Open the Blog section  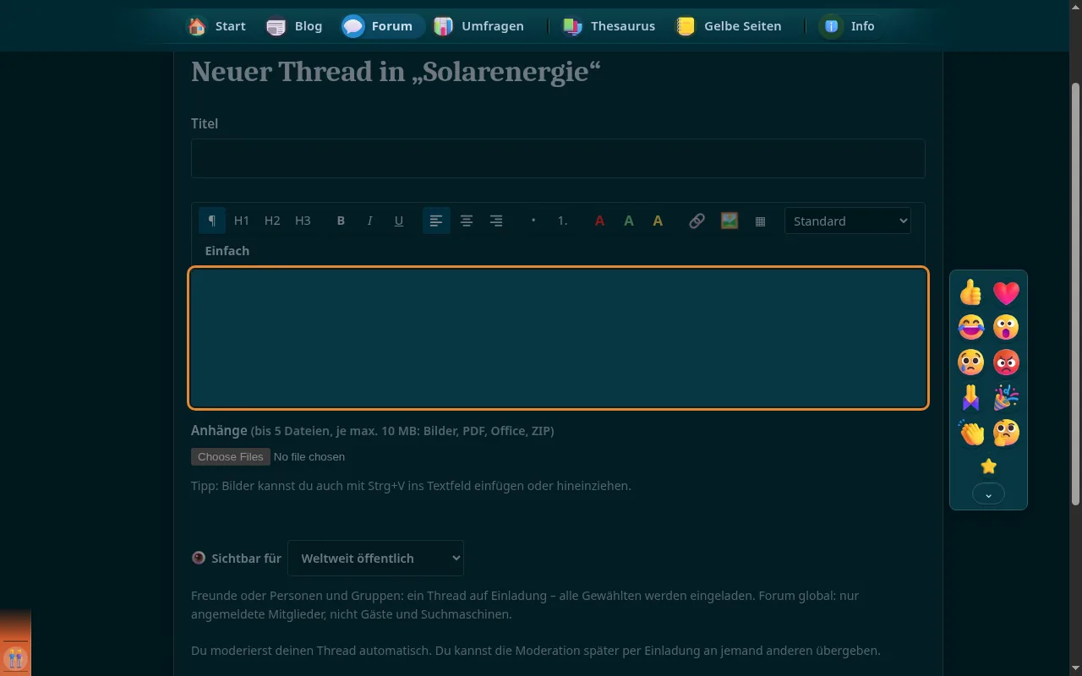click(294, 26)
